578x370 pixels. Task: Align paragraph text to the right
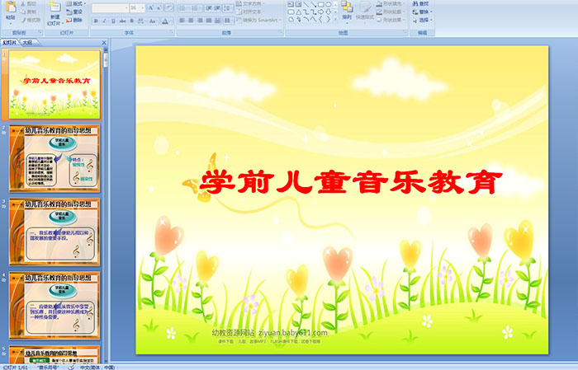pyautogui.click(x=200, y=21)
